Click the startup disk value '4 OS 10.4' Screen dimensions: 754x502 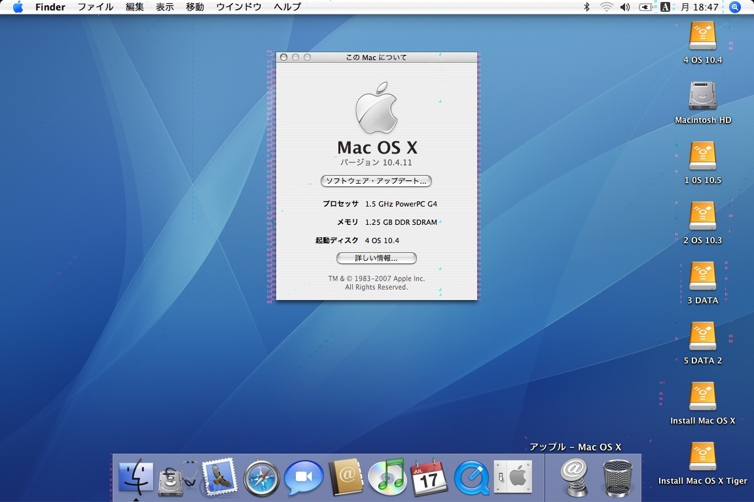click(382, 240)
